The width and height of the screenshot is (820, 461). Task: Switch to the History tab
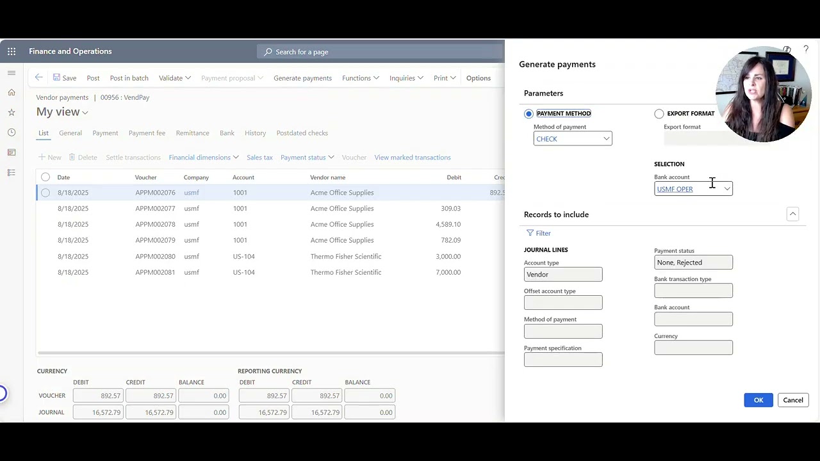point(255,133)
